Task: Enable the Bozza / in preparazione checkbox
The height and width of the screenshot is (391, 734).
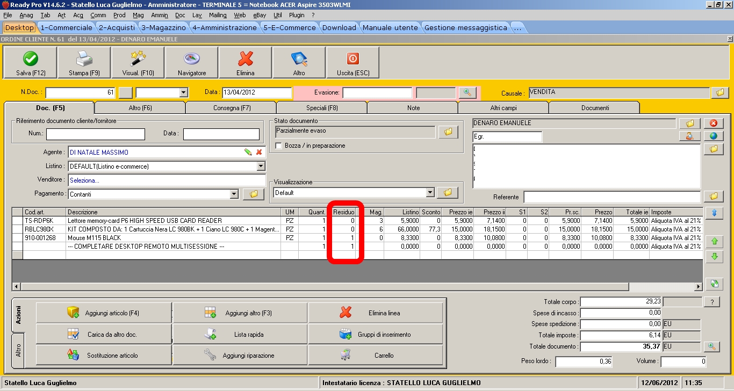Action: point(279,146)
